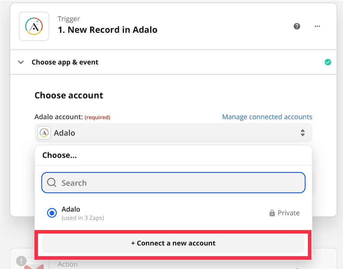The height and width of the screenshot is (269, 343).
Task: Focus the Search input field
Action: click(181, 183)
